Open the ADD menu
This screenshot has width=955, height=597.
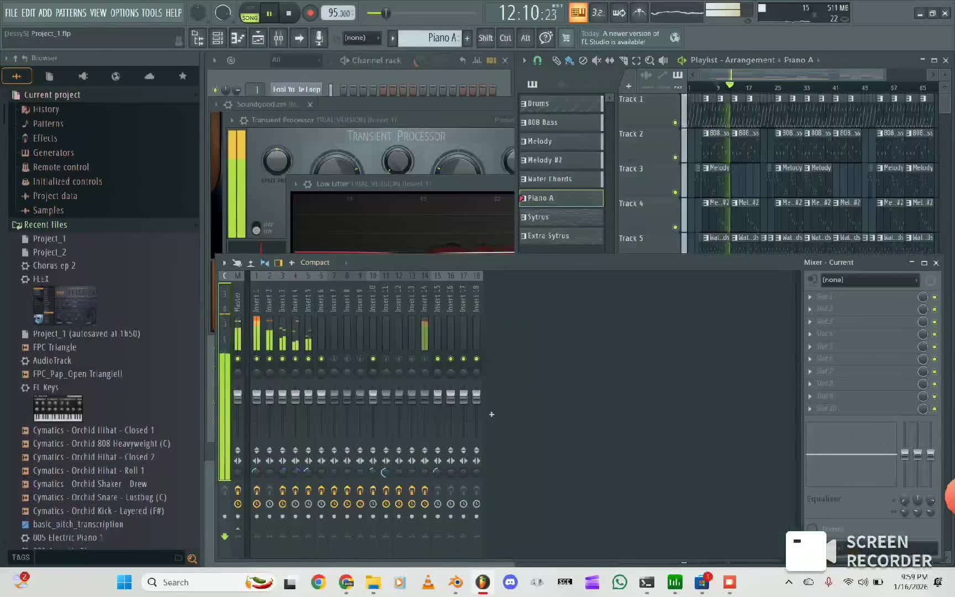[x=45, y=13]
